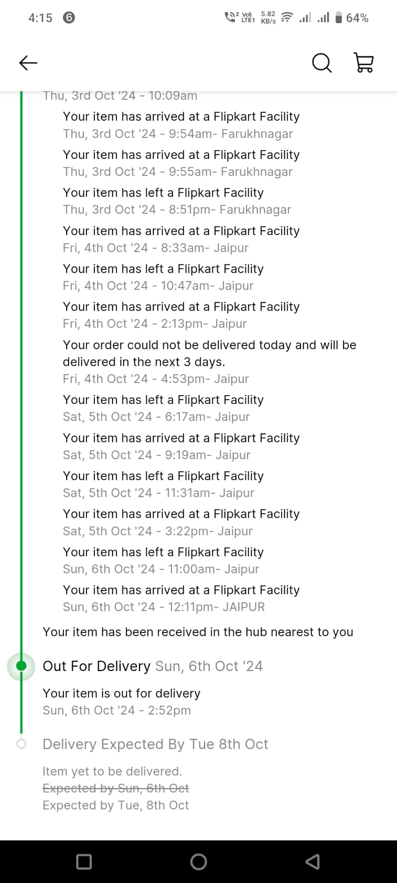Tap the order could not be delivered message

tap(210, 353)
